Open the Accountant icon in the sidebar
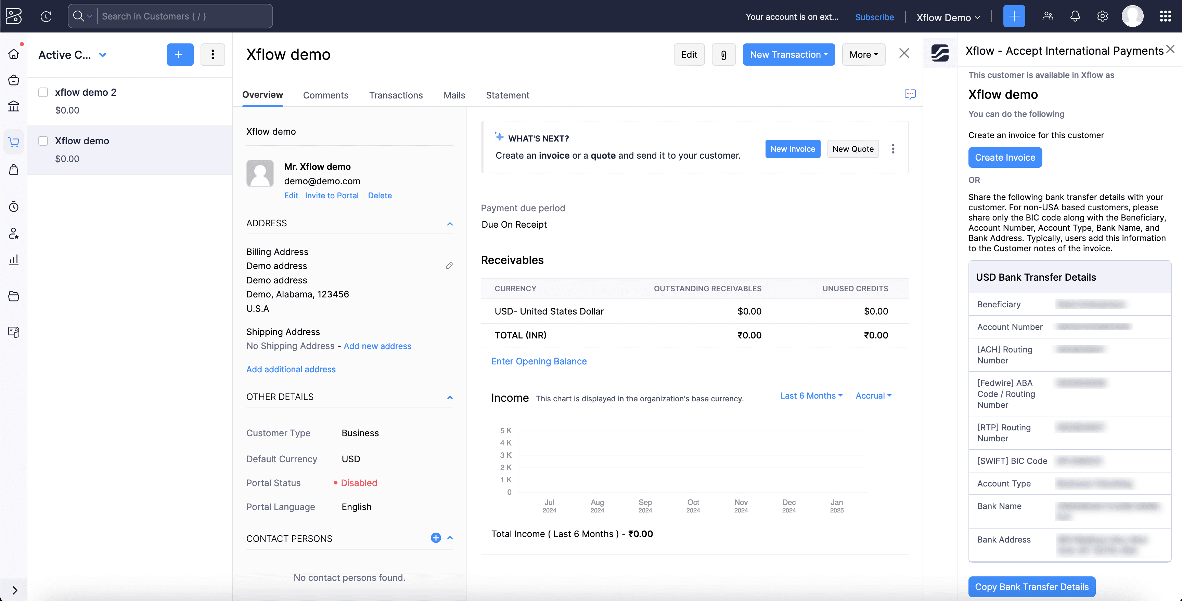 14,233
